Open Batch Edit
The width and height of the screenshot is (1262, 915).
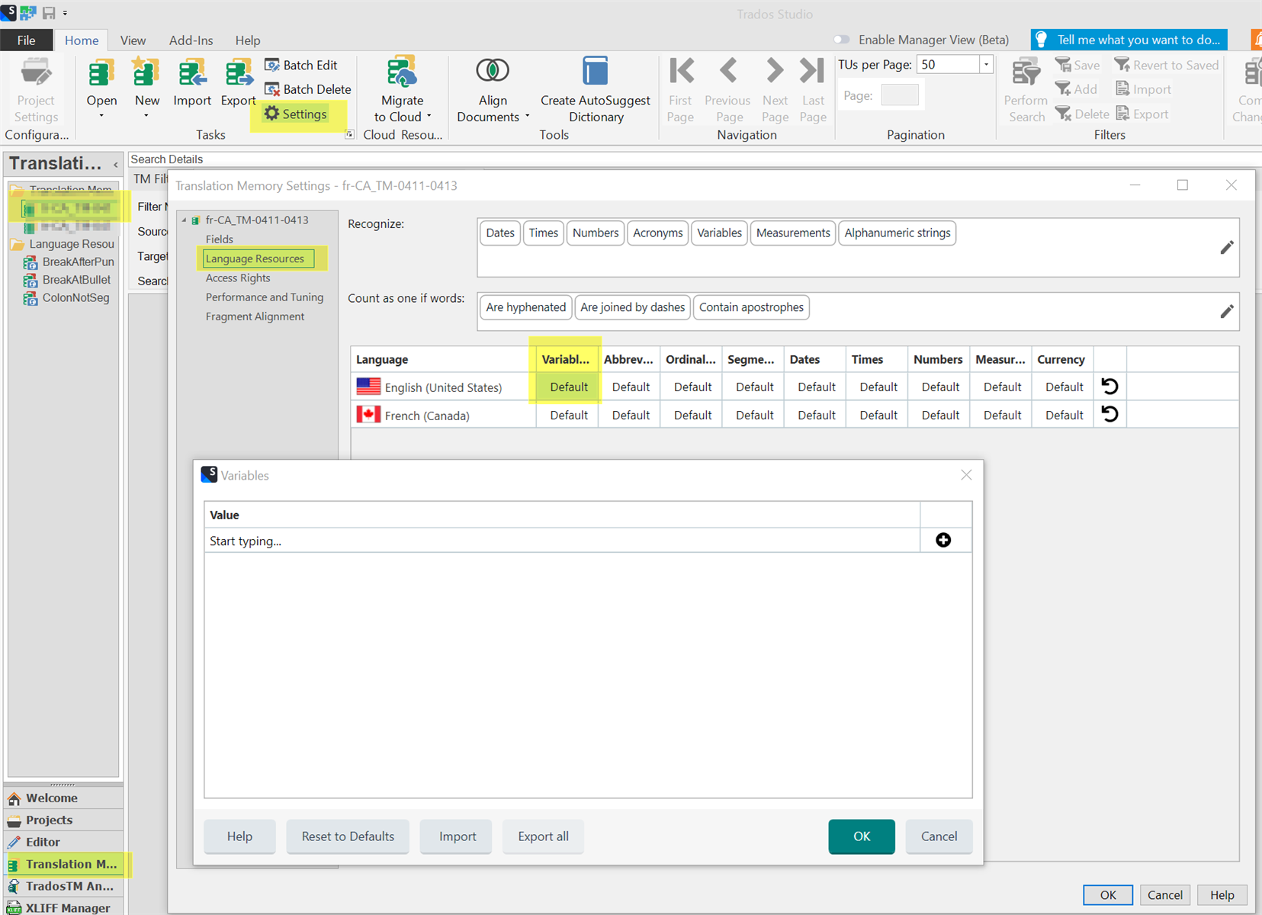click(301, 65)
